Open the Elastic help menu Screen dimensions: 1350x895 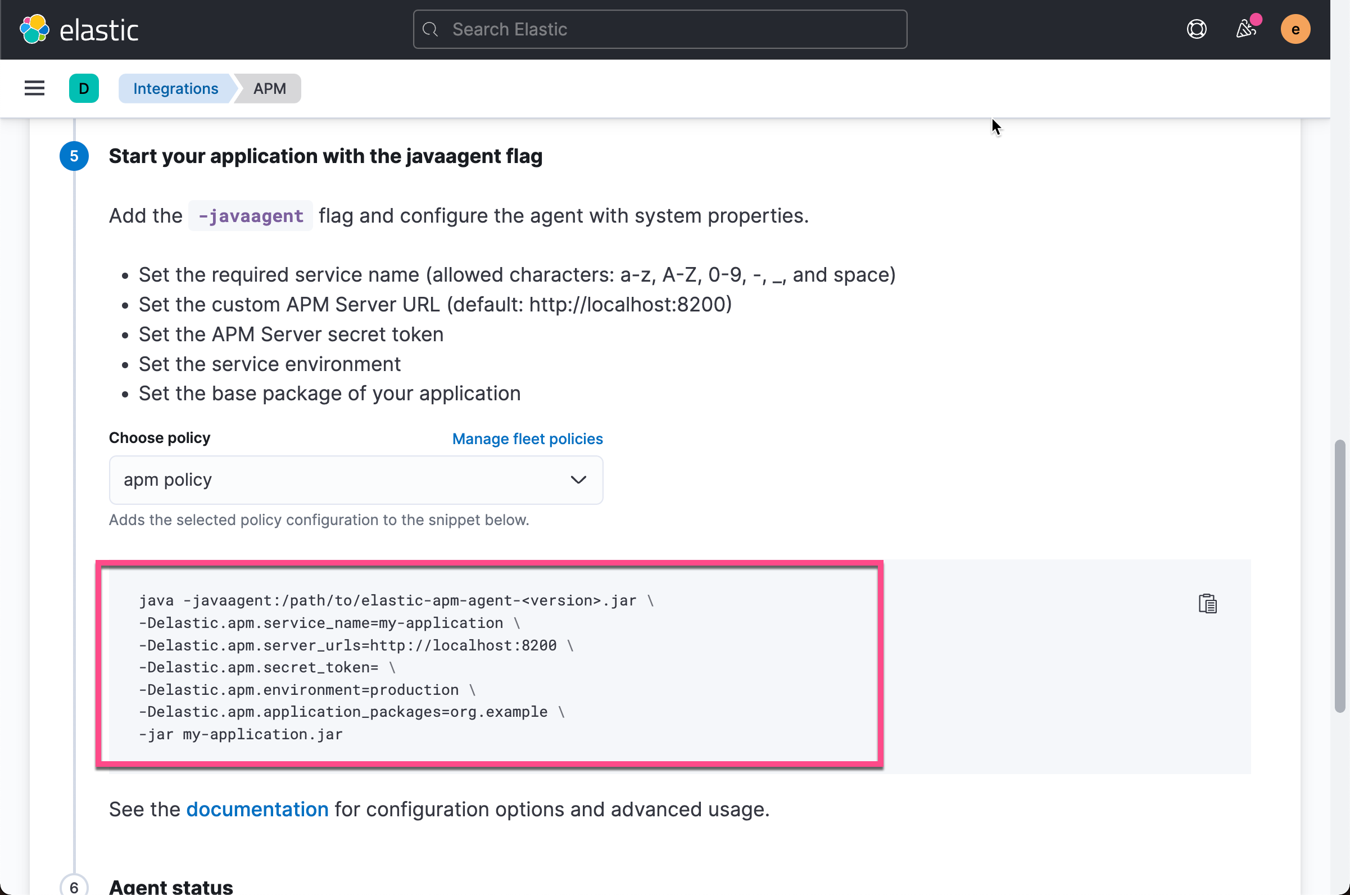click(x=1197, y=29)
